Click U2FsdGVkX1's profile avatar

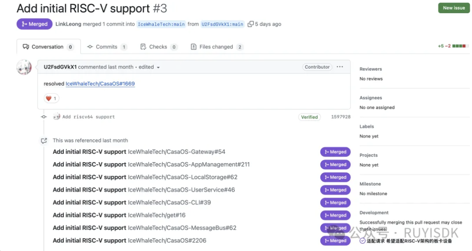[x=24, y=67]
